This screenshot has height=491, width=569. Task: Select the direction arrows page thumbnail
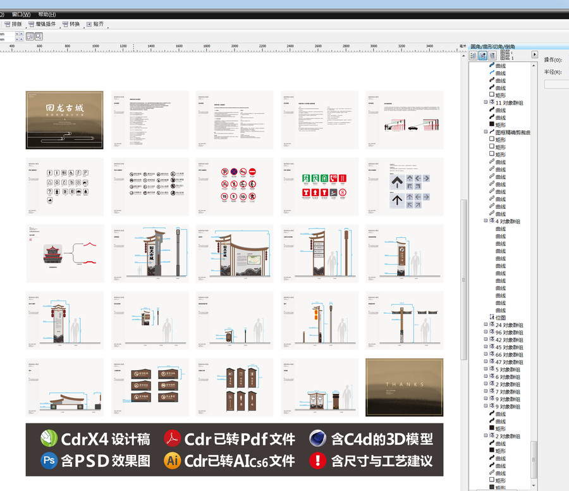[404, 187]
